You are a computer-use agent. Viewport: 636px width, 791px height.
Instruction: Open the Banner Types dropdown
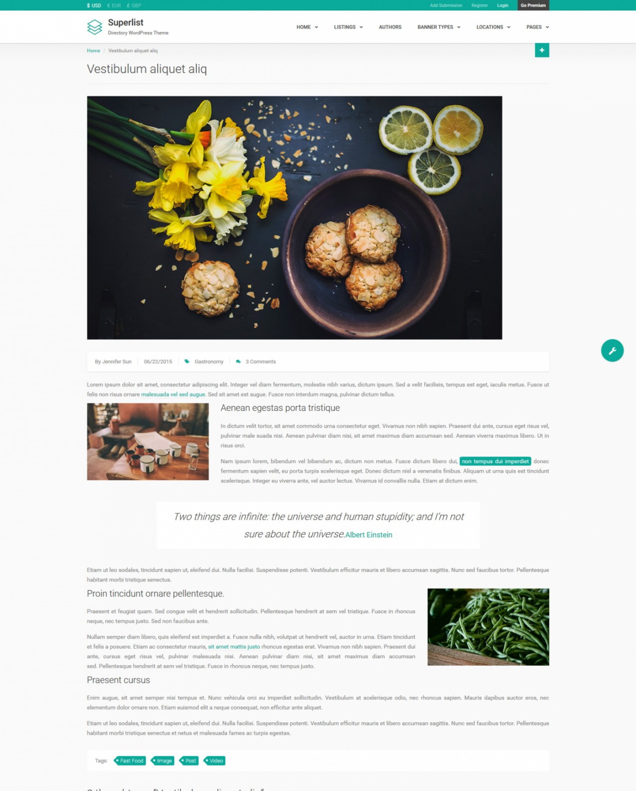coord(439,27)
